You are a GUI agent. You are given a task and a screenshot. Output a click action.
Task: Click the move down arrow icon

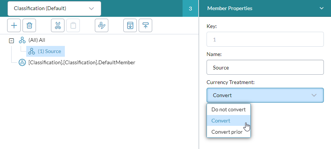[130, 25]
